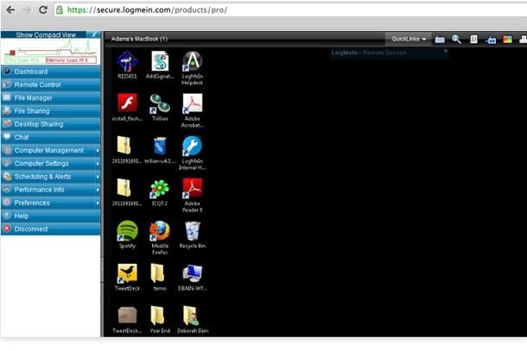
Task: Open the QuickLinks dropdown
Action: click(409, 39)
